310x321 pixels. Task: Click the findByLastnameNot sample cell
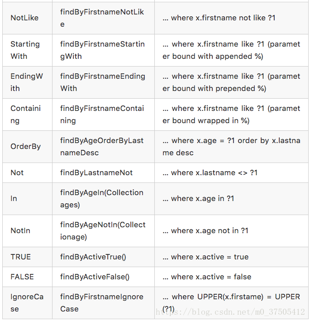click(103, 173)
